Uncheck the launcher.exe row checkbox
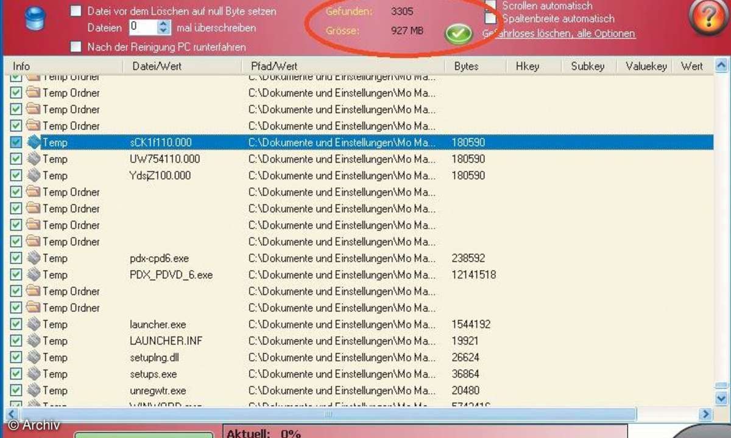 click(x=16, y=324)
